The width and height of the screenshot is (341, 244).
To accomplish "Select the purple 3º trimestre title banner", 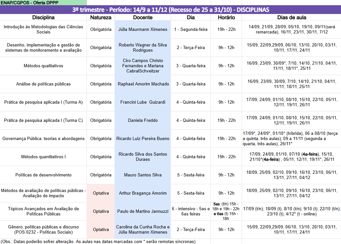I will pos(170,10).
